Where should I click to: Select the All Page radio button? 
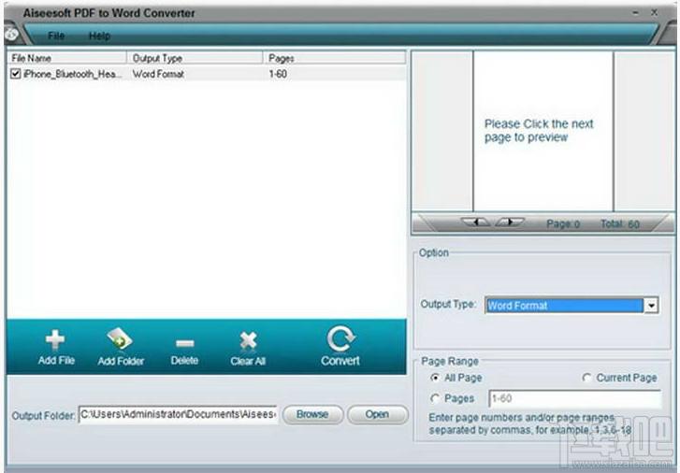click(x=435, y=378)
